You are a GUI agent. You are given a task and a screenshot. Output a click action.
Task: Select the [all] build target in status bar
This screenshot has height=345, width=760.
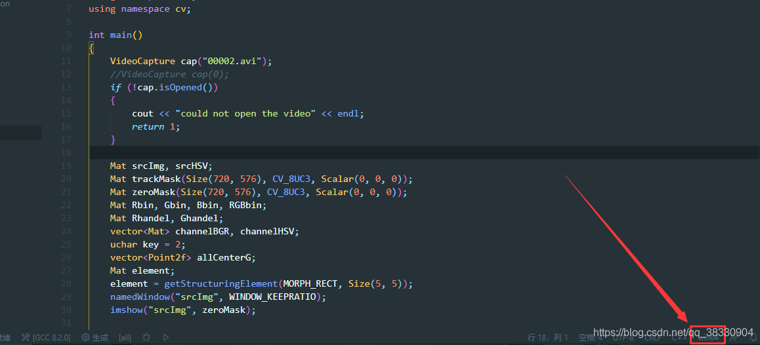click(x=125, y=337)
